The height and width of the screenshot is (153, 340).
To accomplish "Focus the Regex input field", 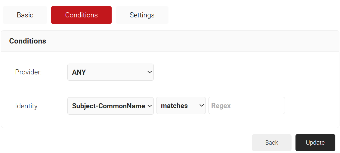I will (246, 106).
